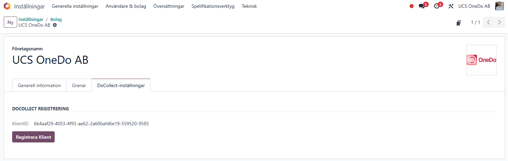
Task: Click the user avatar picture
Action: point(499,6)
